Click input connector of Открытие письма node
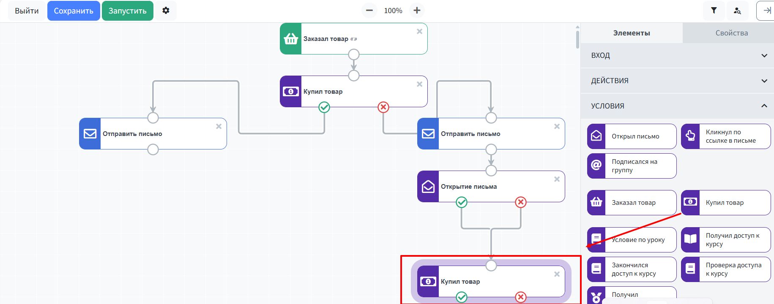Screen dimensions: 774x304 491,171
